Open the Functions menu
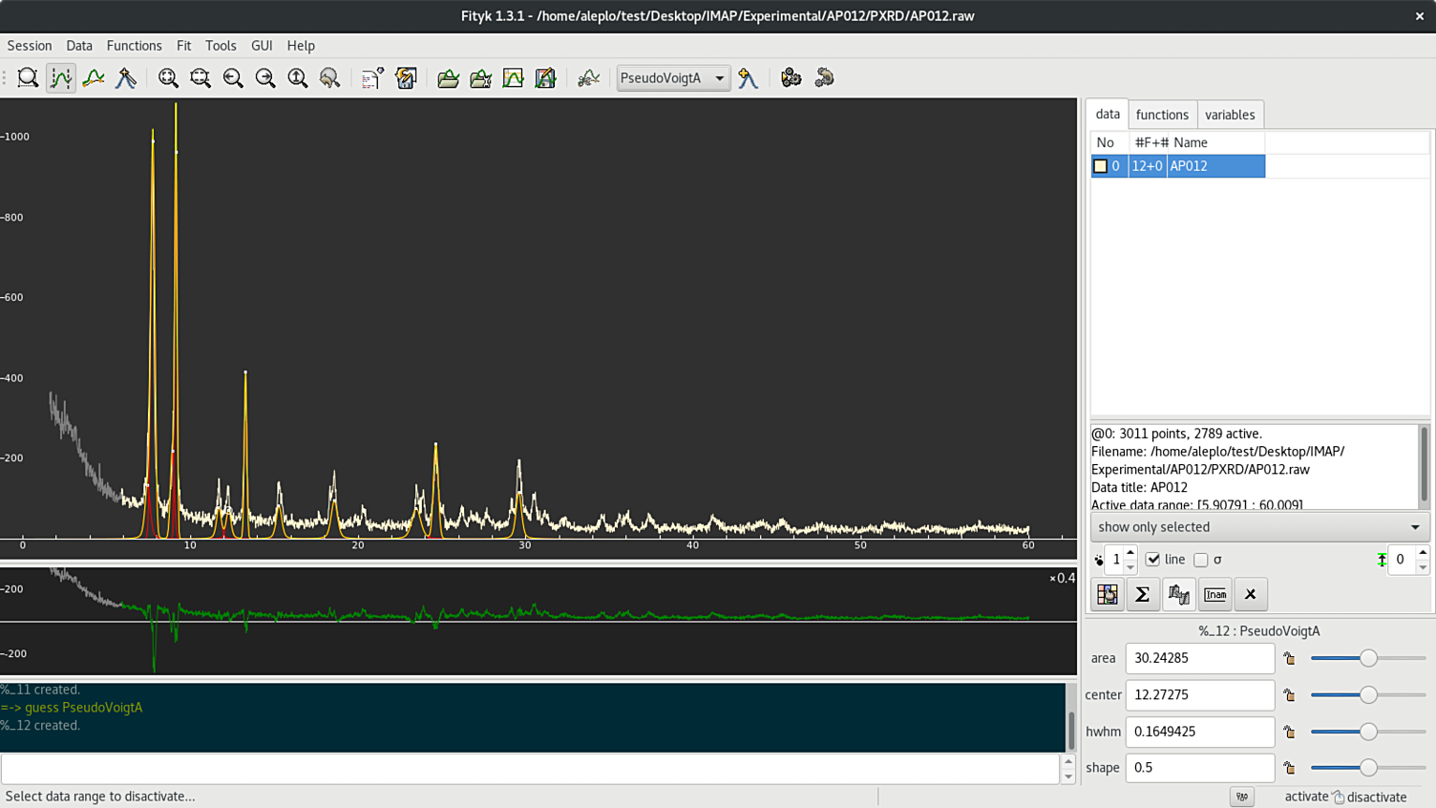Image resolution: width=1436 pixels, height=808 pixels. [x=134, y=46]
